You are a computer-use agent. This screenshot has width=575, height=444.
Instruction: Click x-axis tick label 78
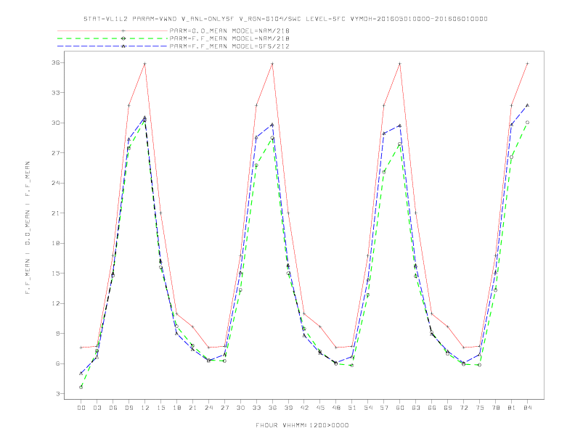point(495,408)
